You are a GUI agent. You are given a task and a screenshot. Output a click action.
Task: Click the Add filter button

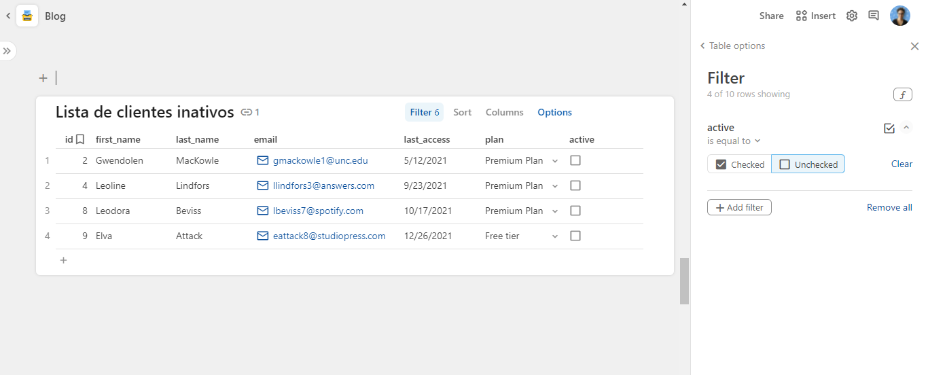(x=739, y=207)
